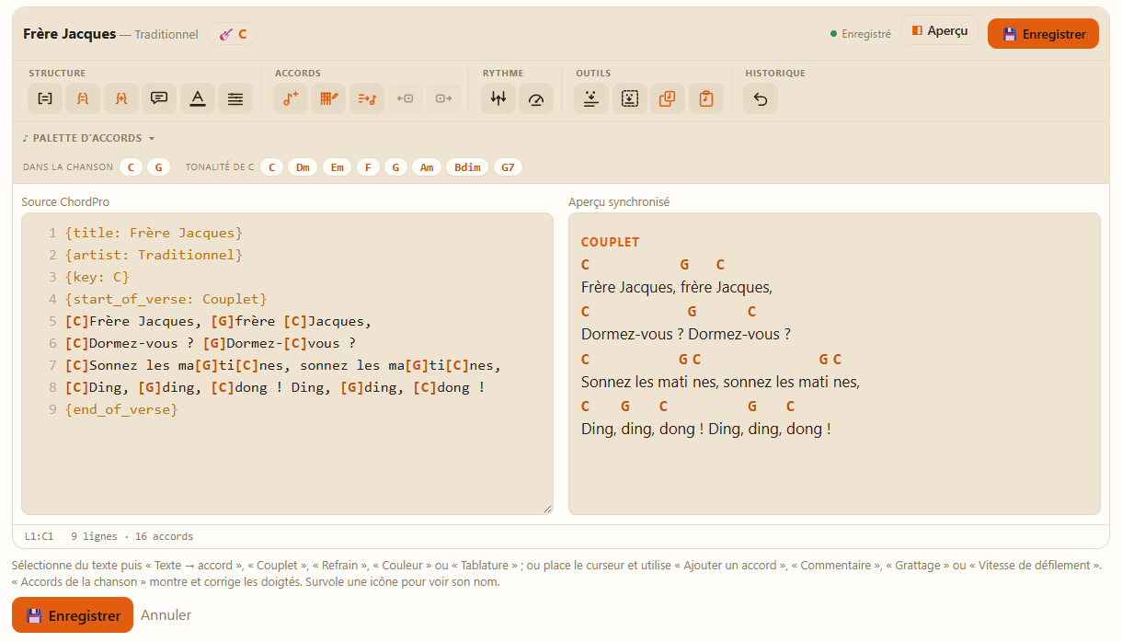Image resolution: width=1122 pixels, height=642 pixels.
Task: Click "{end_of_verse}" on line 9
Action: coord(121,409)
